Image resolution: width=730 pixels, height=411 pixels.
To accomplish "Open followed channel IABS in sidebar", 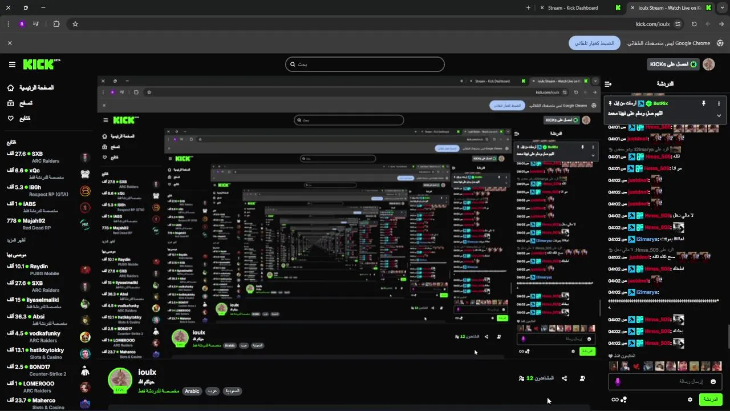I will (x=48, y=207).
